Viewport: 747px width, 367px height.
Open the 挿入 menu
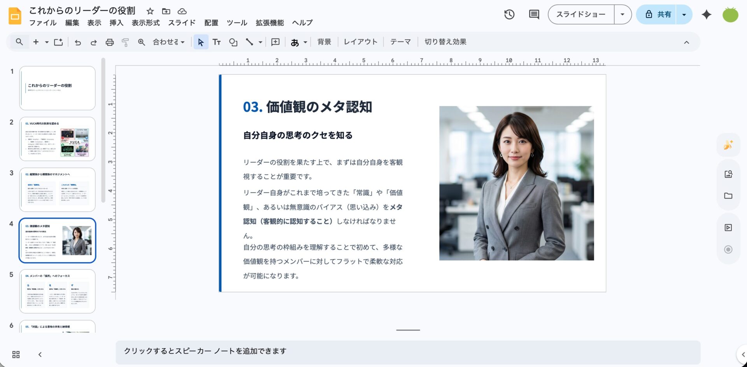click(x=116, y=23)
